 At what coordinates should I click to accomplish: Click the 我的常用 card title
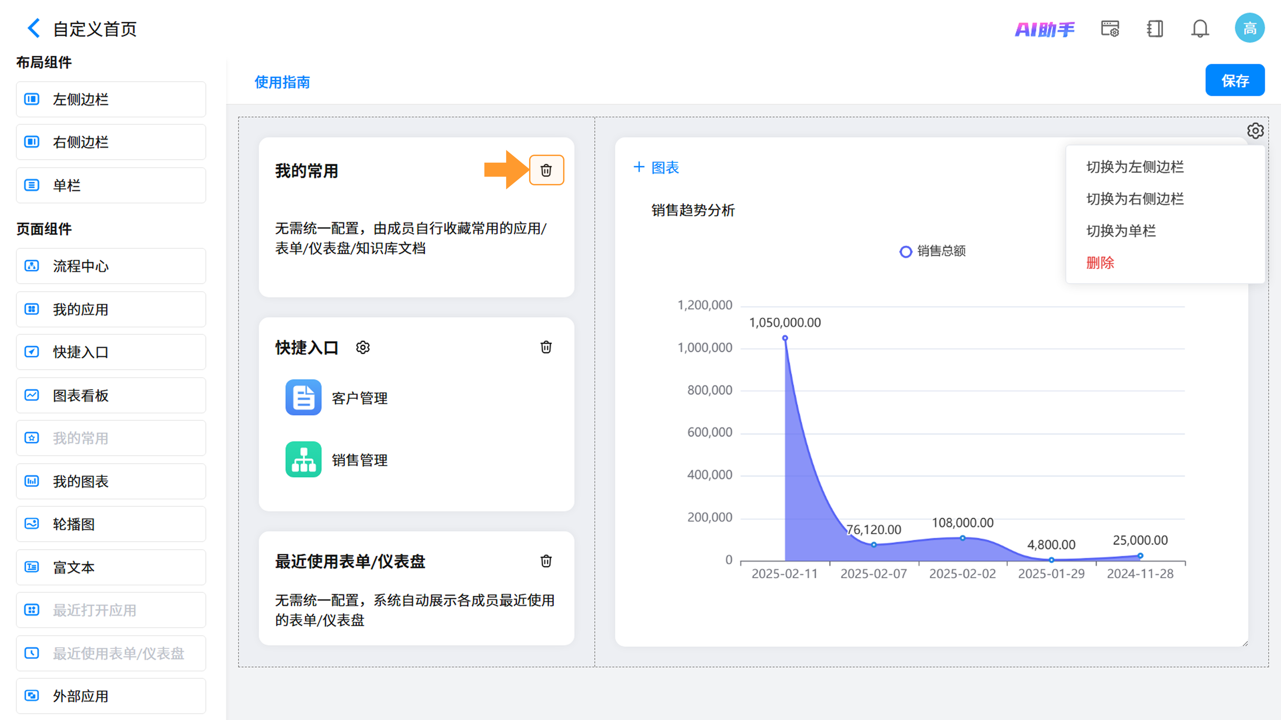coord(306,170)
